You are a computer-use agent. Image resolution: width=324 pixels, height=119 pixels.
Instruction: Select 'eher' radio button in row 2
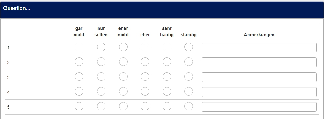(x=145, y=62)
